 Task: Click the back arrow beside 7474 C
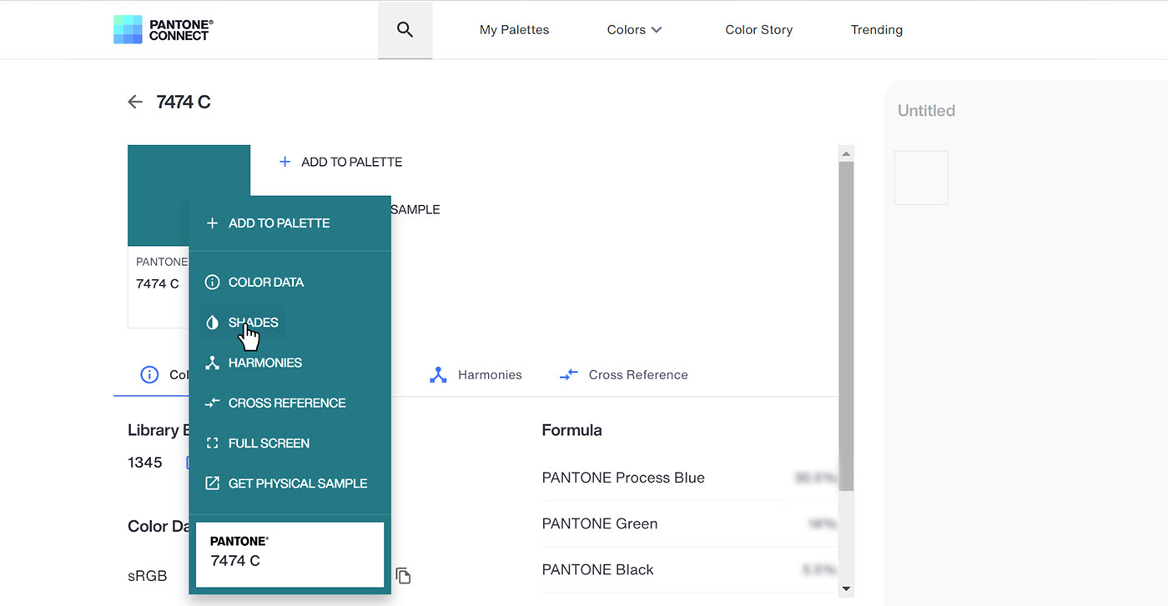click(135, 102)
